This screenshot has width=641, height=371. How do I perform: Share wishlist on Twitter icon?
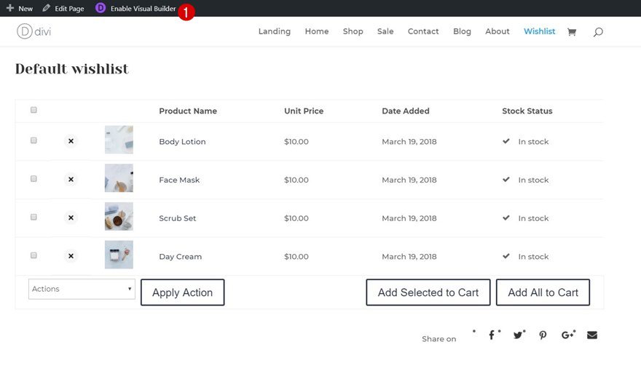(x=518, y=335)
